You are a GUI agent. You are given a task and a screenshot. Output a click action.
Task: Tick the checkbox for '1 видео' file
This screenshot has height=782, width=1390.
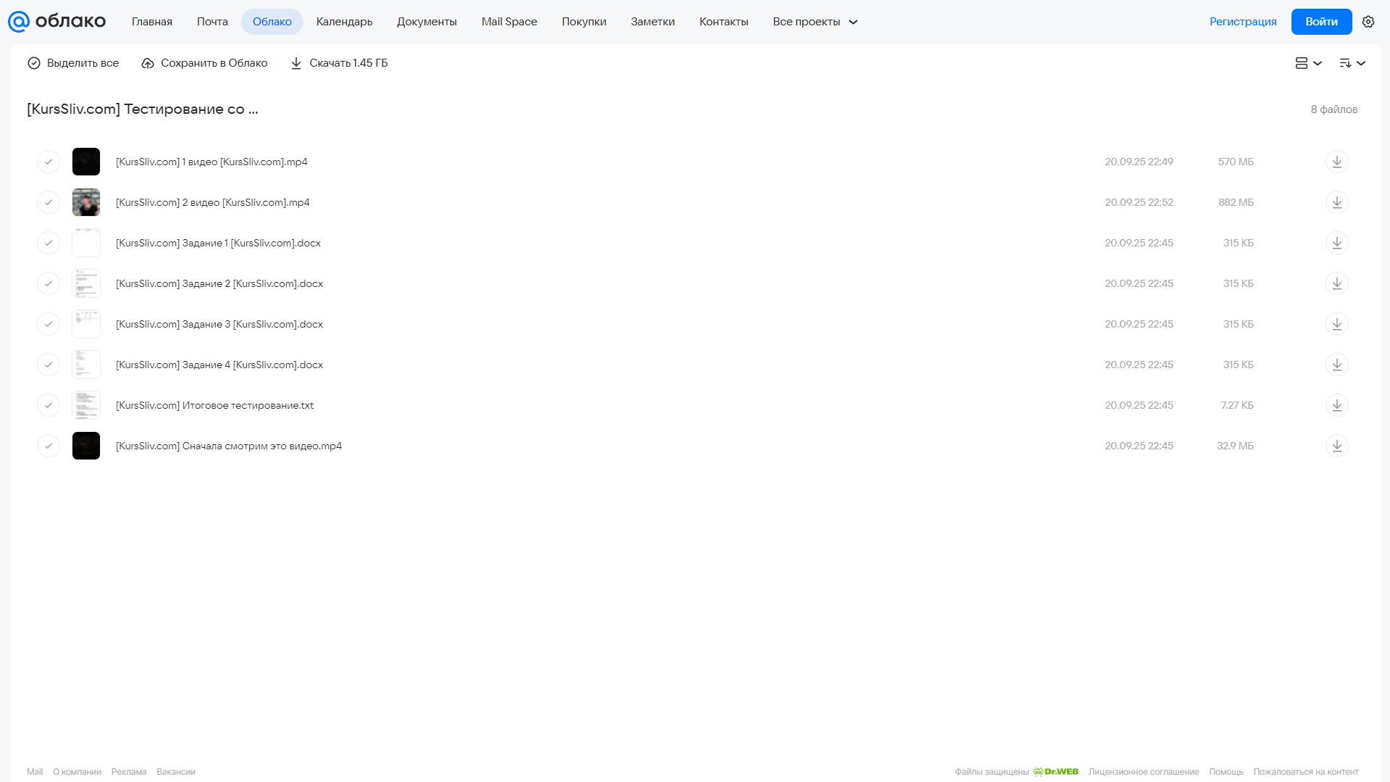click(49, 162)
